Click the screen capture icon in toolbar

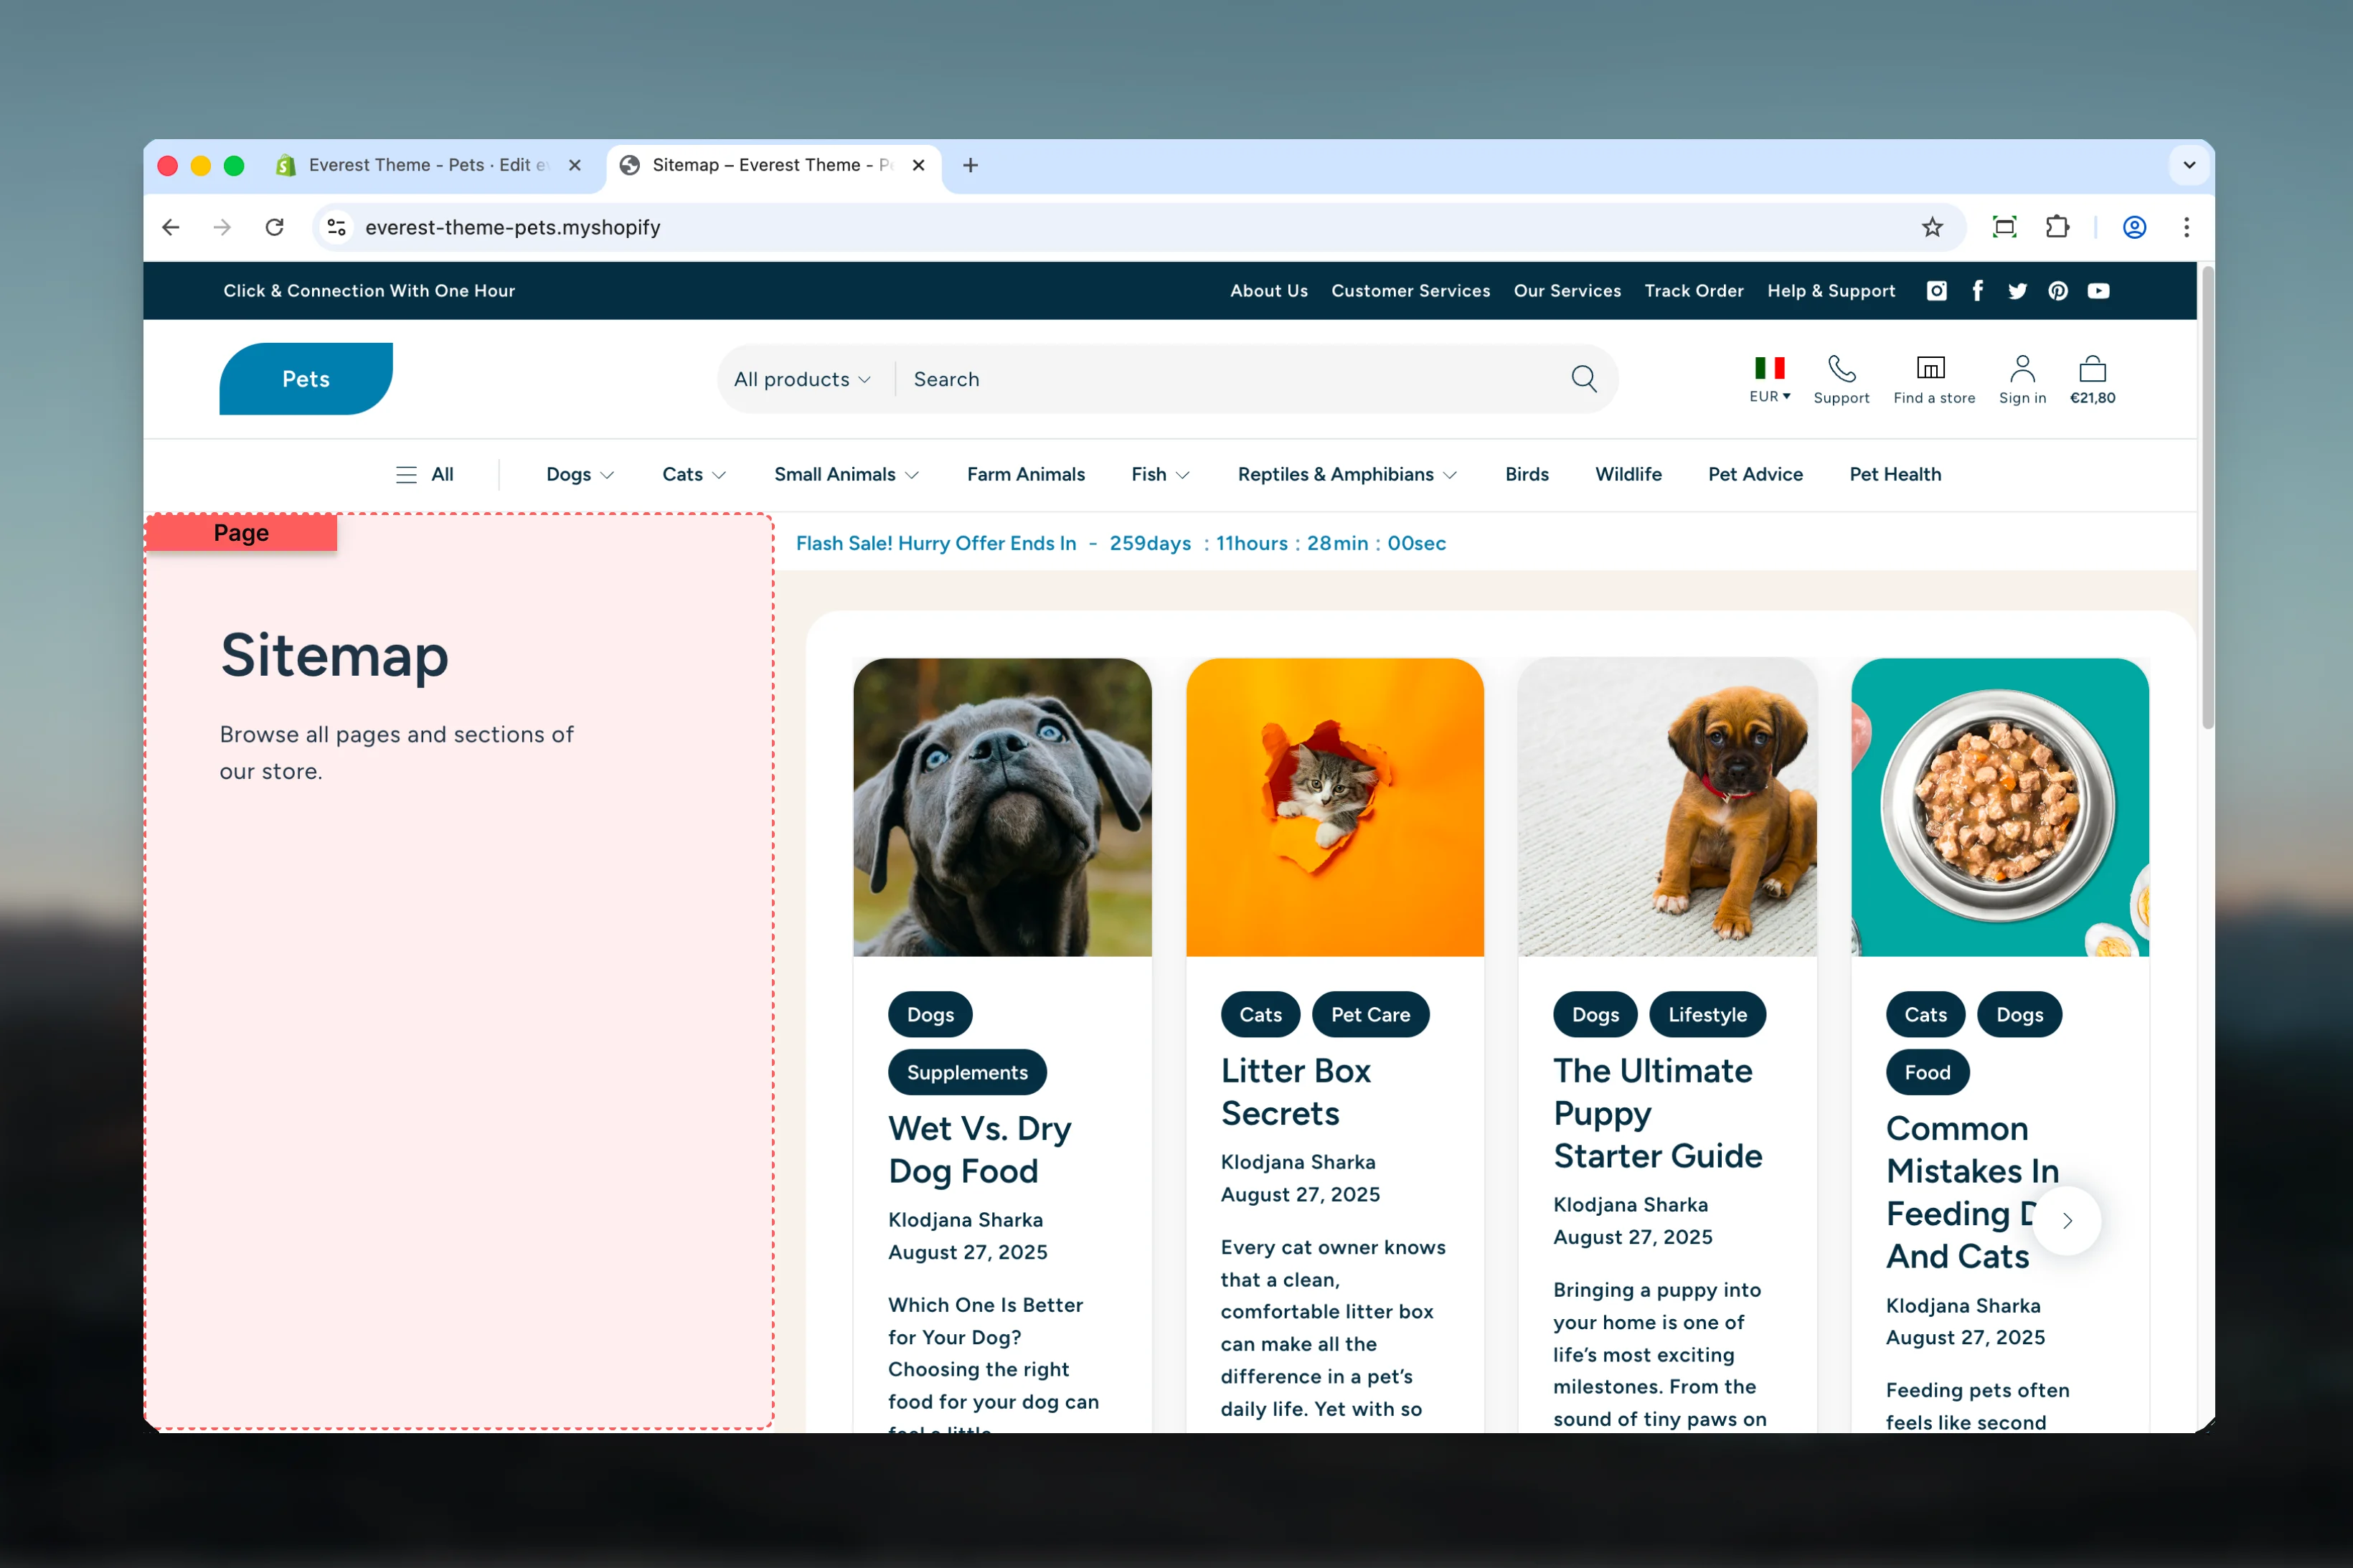2004,227
